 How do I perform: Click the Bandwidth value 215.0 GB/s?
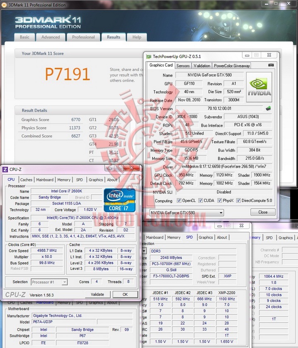255,158
